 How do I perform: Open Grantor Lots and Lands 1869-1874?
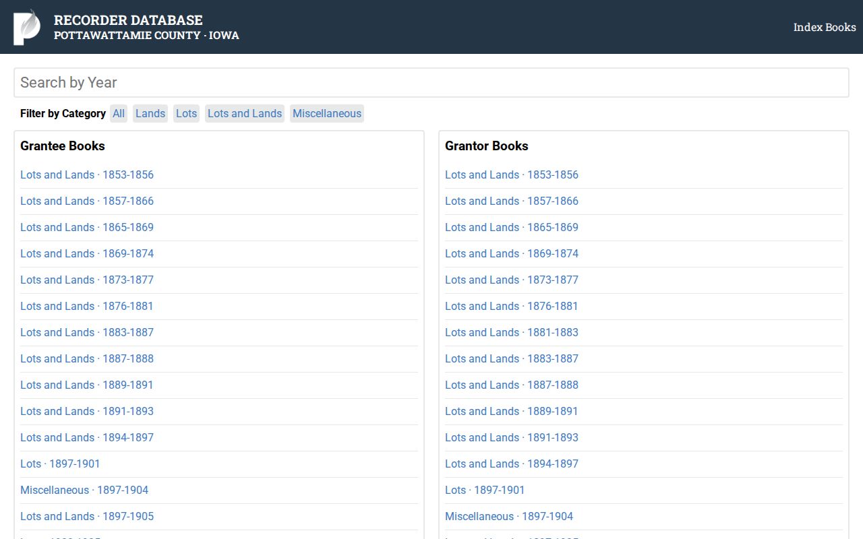point(512,253)
